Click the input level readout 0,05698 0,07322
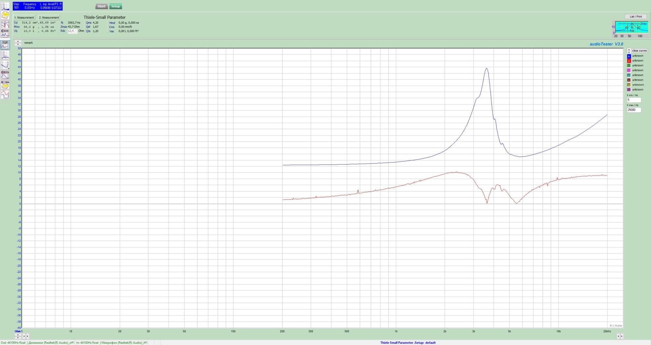The image size is (651, 345). pyautogui.click(x=51, y=8)
